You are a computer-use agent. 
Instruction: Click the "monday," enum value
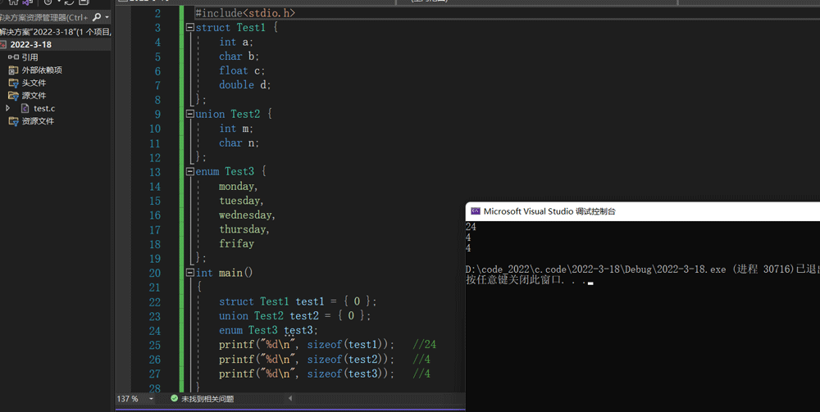pyautogui.click(x=239, y=187)
